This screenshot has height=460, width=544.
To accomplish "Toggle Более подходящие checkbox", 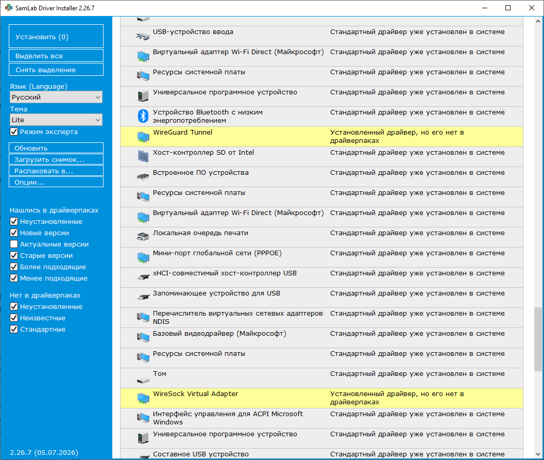I will click(x=14, y=267).
